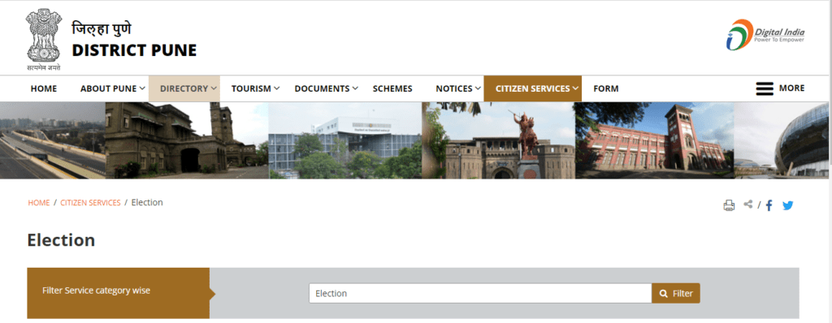The image size is (832, 323).
Task: Open the SCHEMES menu item
Action: point(392,88)
